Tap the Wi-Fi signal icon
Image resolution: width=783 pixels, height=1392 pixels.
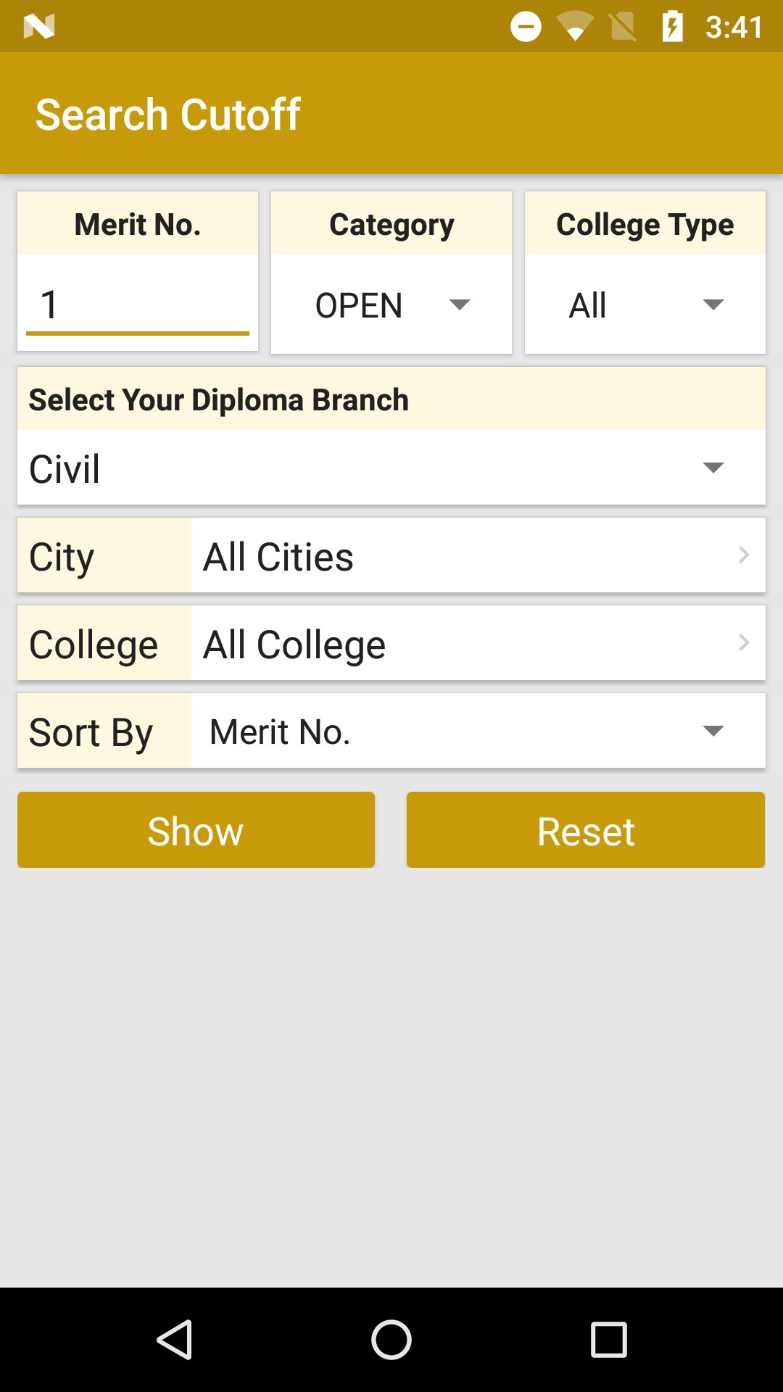[x=574, y=28]
